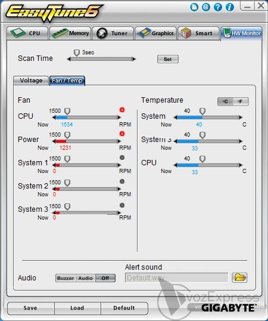The height and width of the screenshot is (321, 268).
Task: Minimize the EasyTune6 window
Action: tap(247, 6)
